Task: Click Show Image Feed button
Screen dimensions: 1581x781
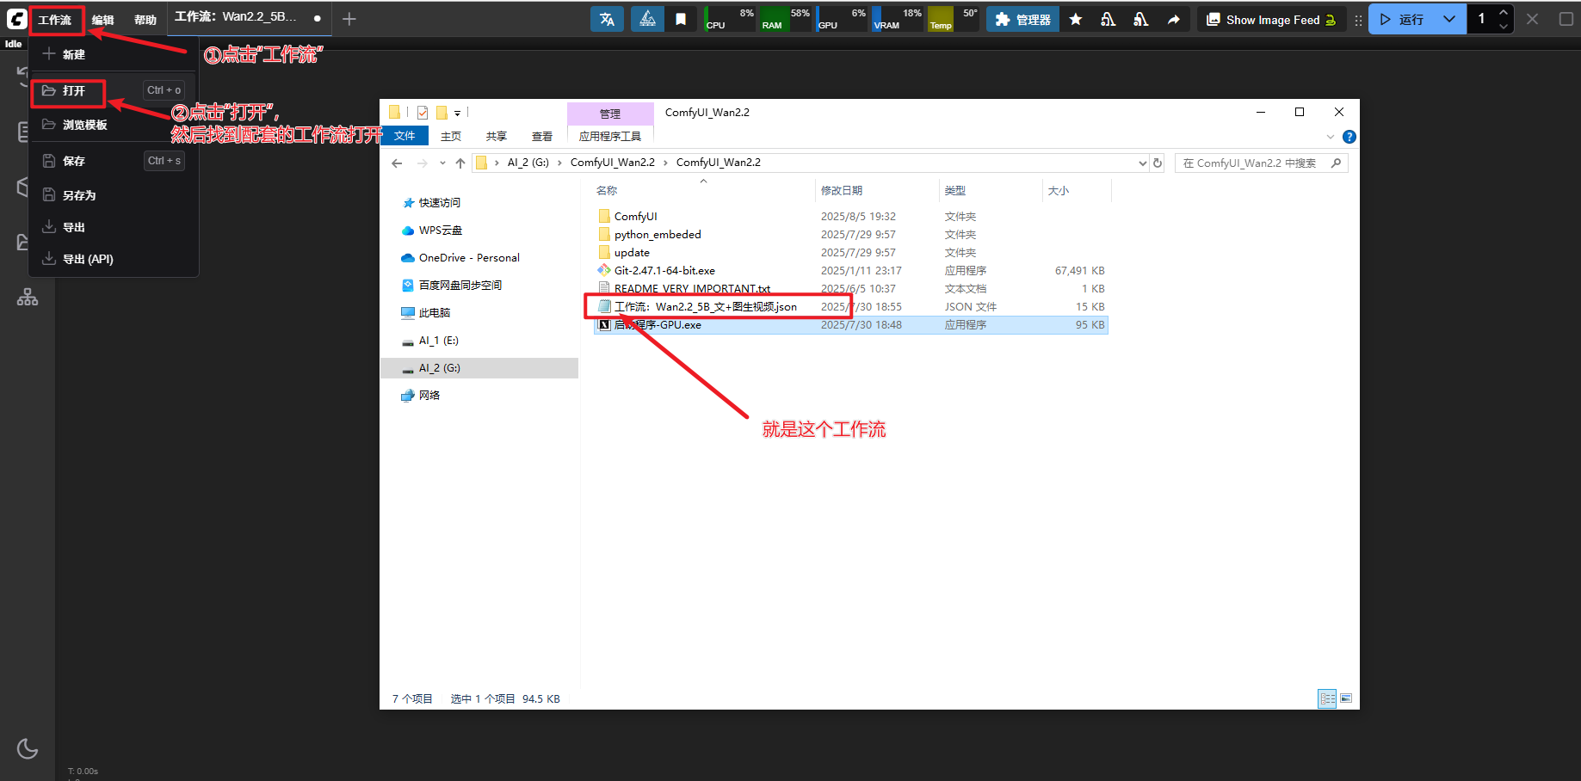Action: (x=1270, y=19)
